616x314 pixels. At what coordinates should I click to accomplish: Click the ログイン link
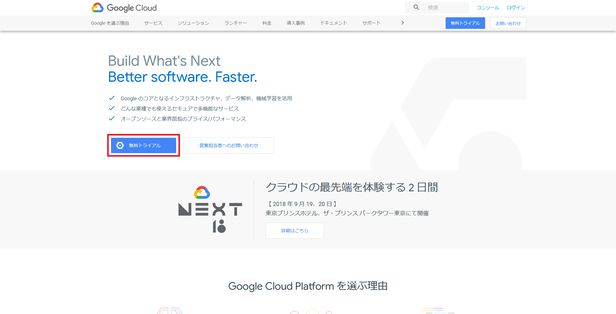(x=516, y=8)
